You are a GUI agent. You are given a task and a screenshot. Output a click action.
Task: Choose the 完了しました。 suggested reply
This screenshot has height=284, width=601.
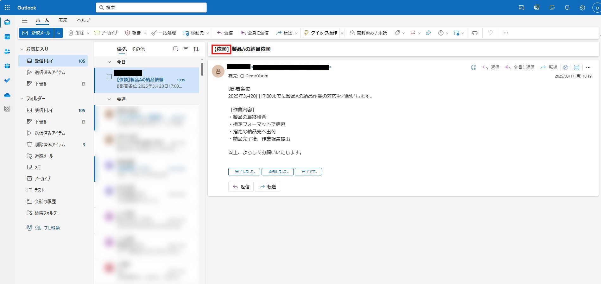[244, 172]
